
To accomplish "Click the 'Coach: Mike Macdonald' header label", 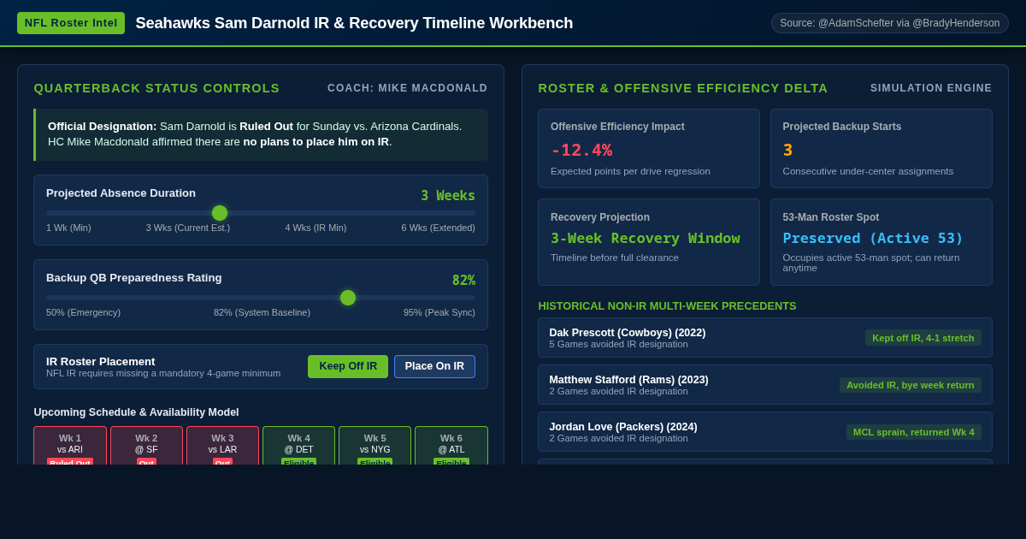I will coord(408,88).
